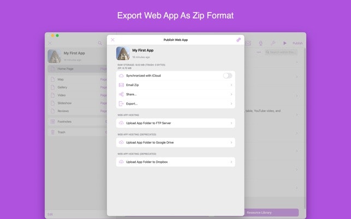
Task: Select Upload App Folder to FTP Server
Action: tap(176, 123)
